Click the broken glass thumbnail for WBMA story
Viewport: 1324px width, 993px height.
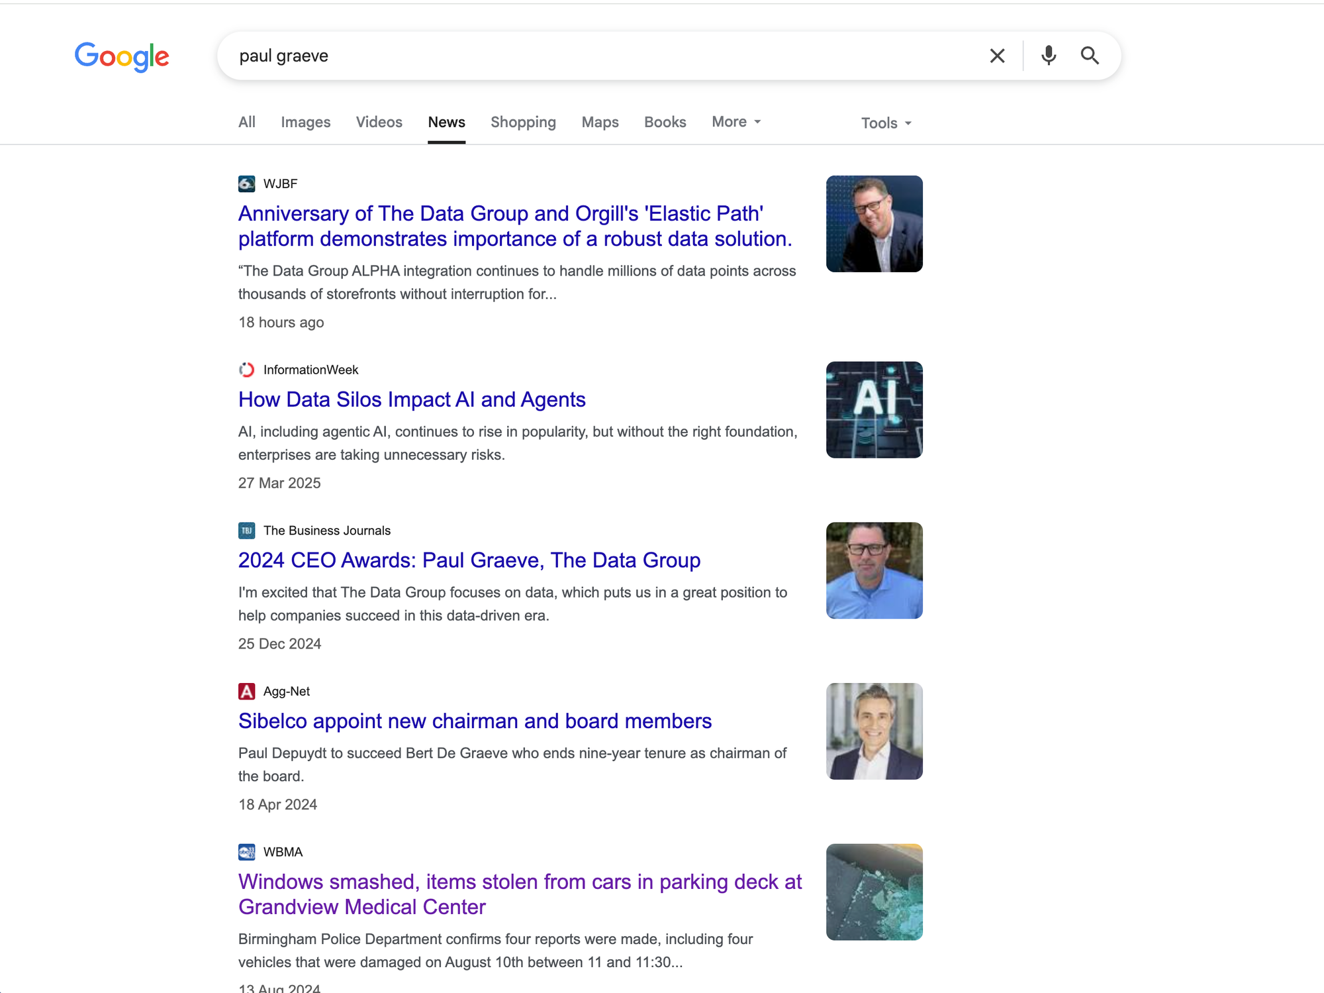click(874, 892)
